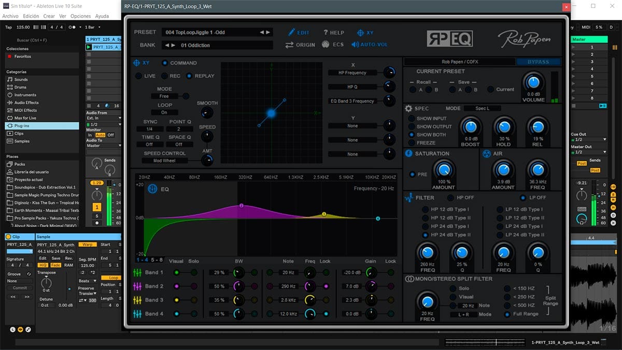Open the PRESET name selector
Screen dimensions: 622x350
coord(217,32)
